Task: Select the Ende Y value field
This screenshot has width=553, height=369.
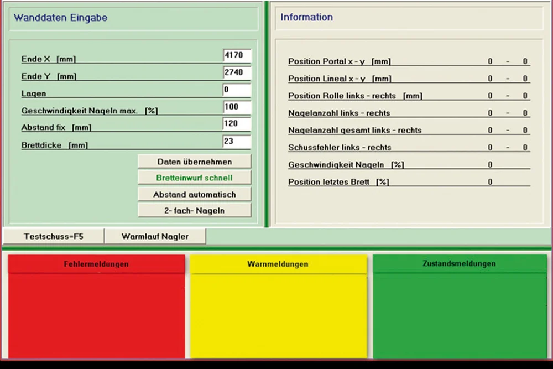Action: pyautogui.click(x=237, y=73)
